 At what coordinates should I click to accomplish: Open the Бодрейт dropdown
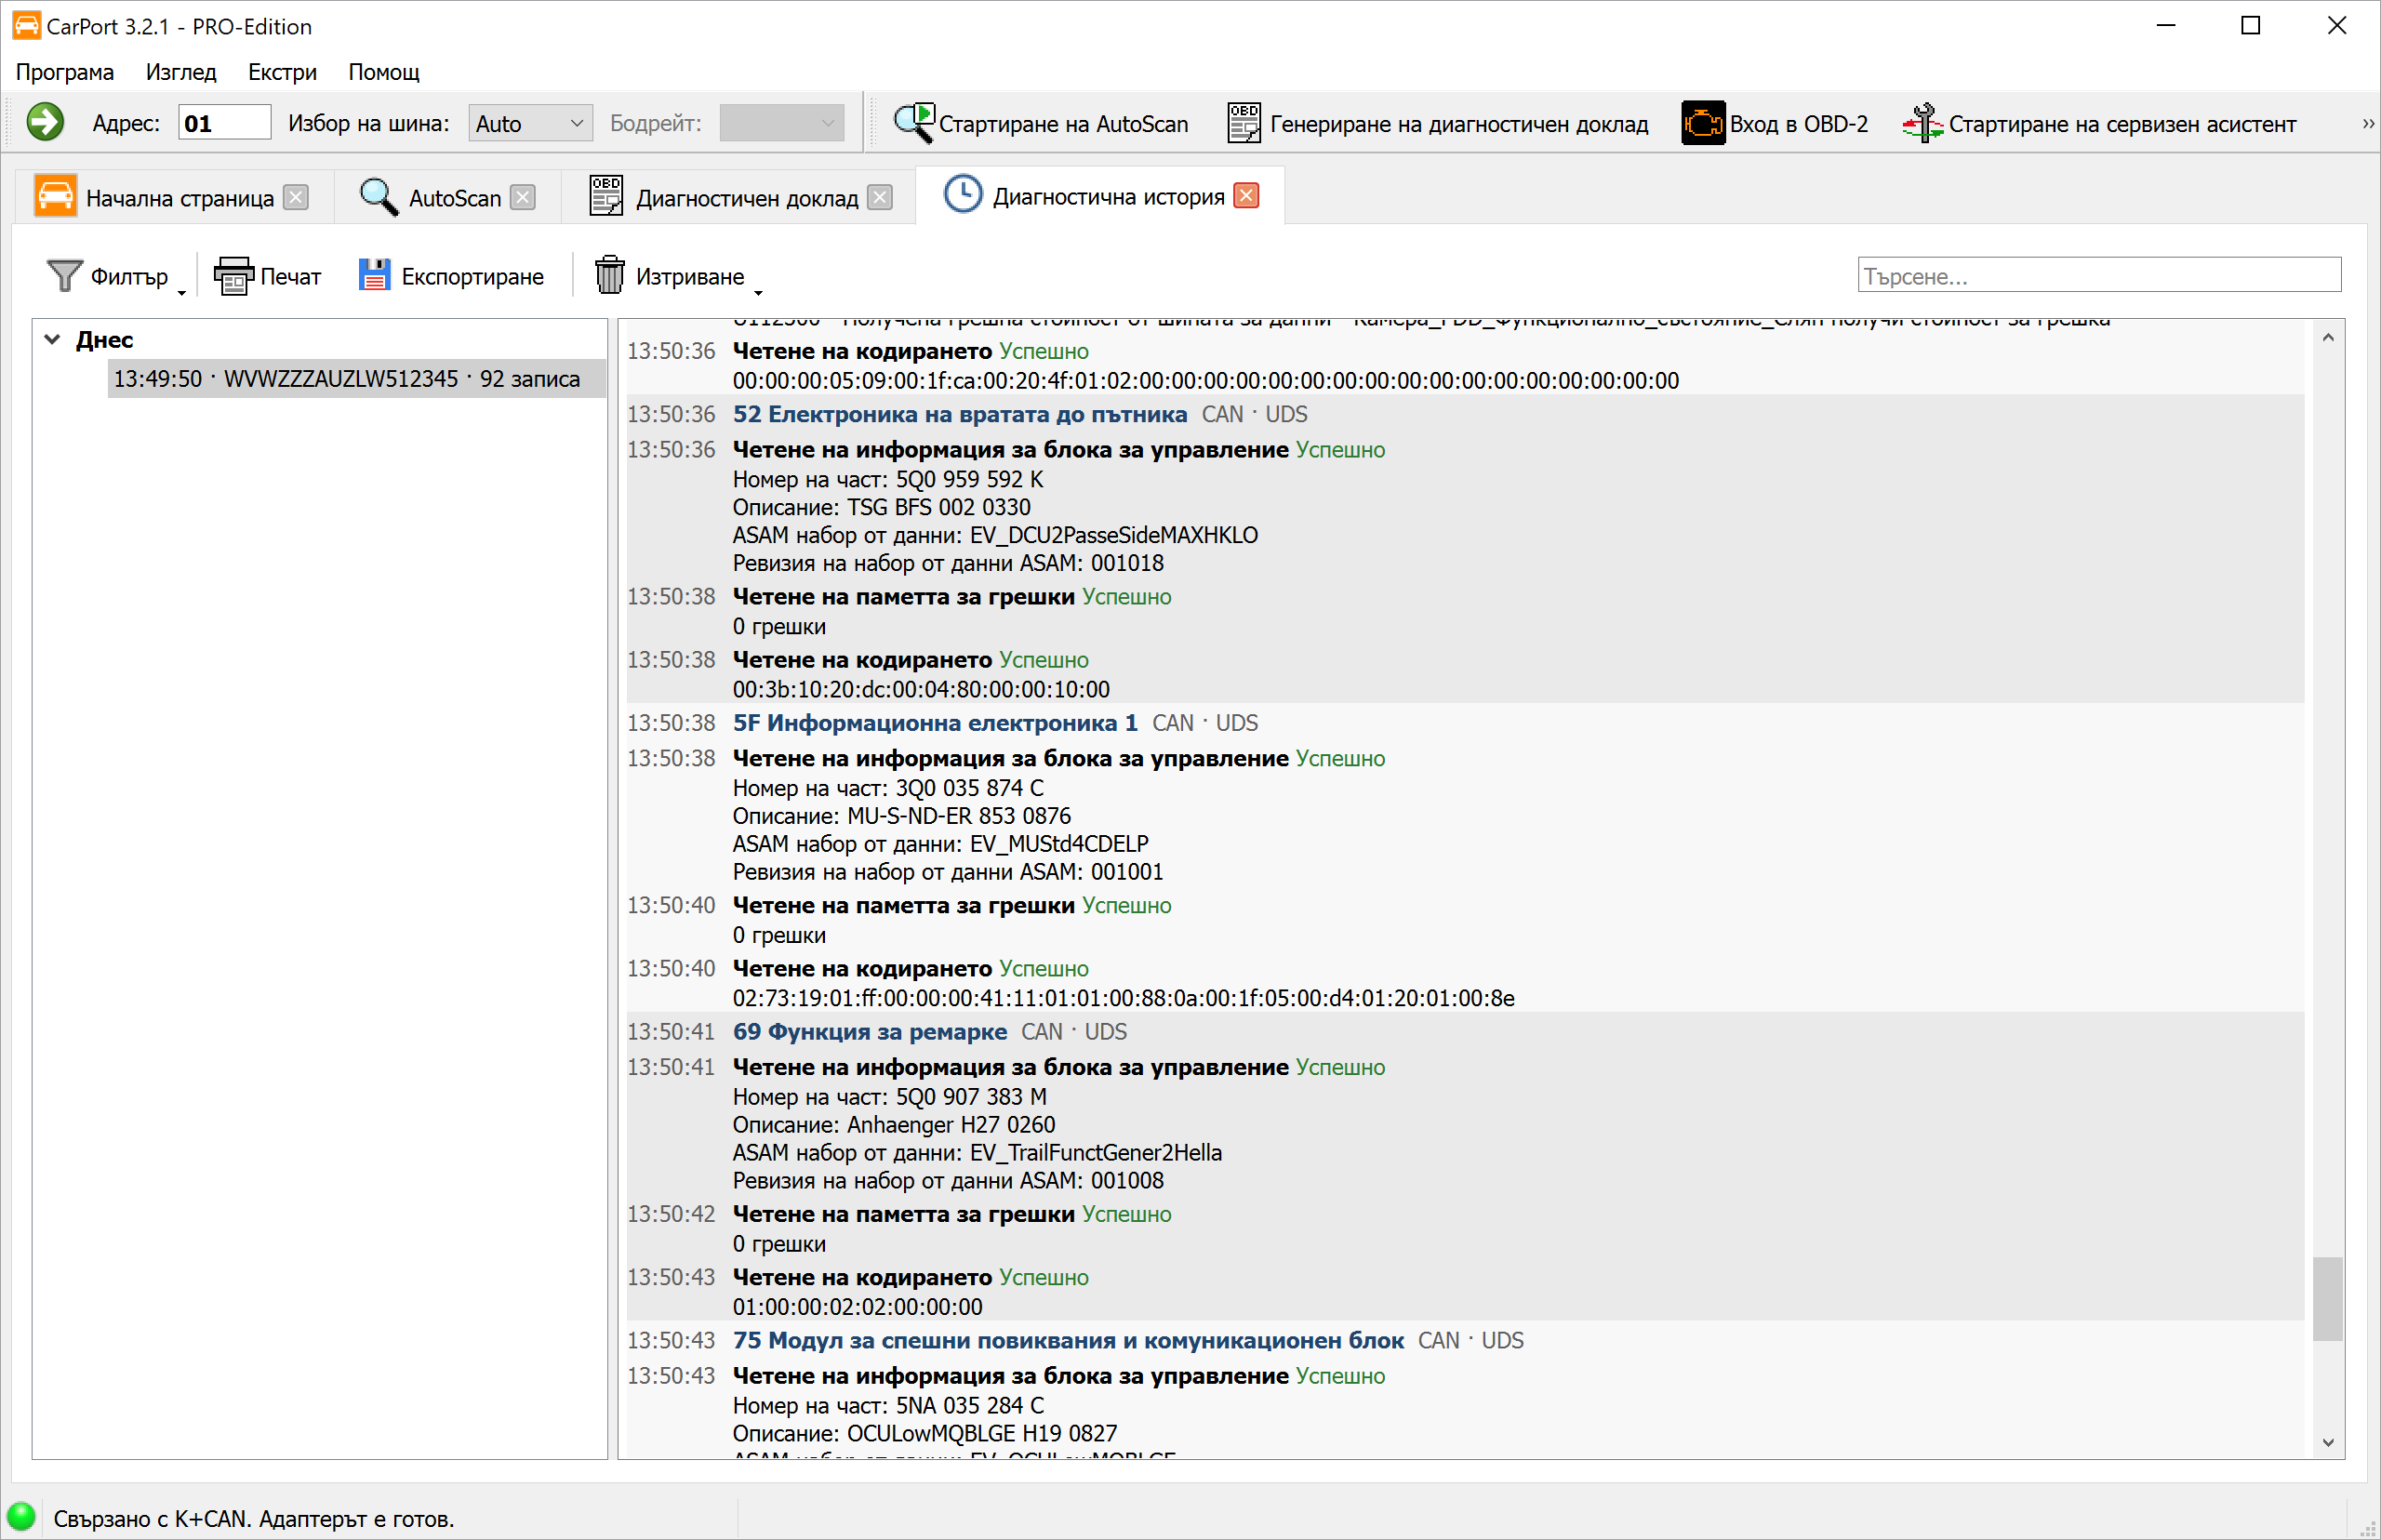coord(781,123)
